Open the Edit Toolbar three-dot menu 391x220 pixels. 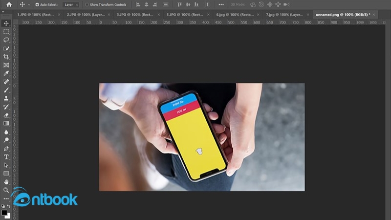point(6,198)
